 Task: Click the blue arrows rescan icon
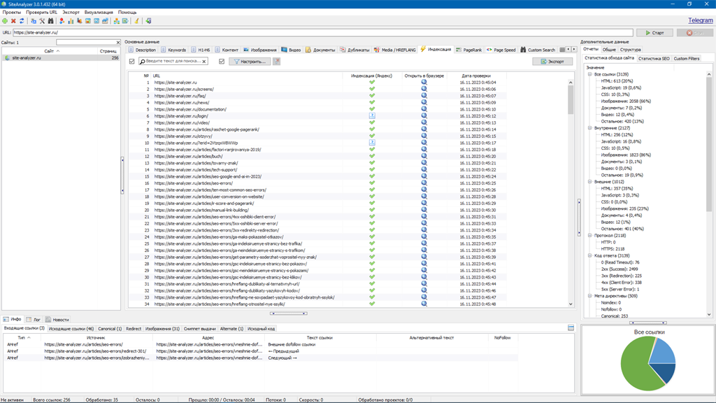[22, 21]
